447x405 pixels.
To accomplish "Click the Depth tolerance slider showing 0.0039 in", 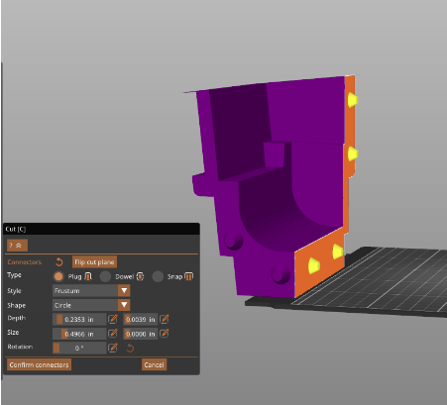I will pos(141,319).
